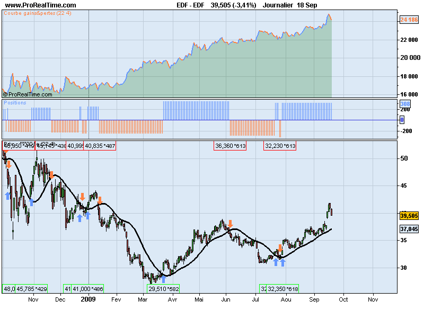Click the blue buy arrow above the 29,510 label
Screen dimensions: 424x318
(163, 279)
